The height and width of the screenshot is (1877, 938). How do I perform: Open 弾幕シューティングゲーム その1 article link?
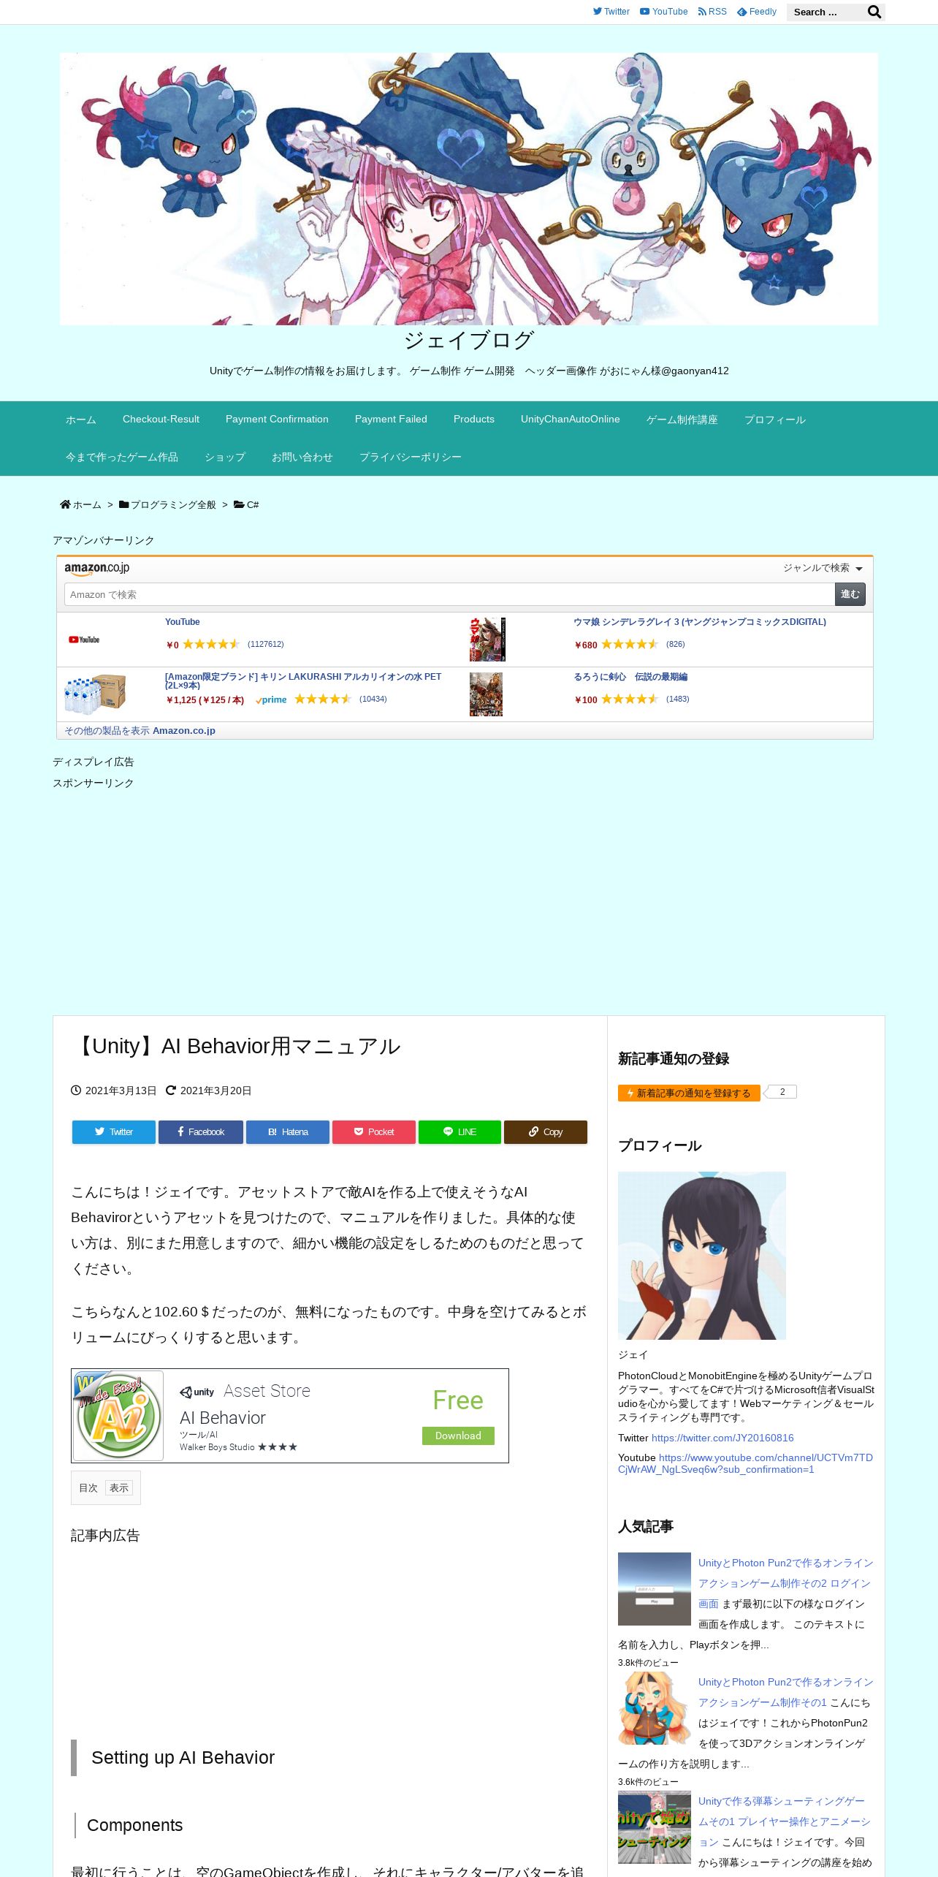[x=784, y=1821]
